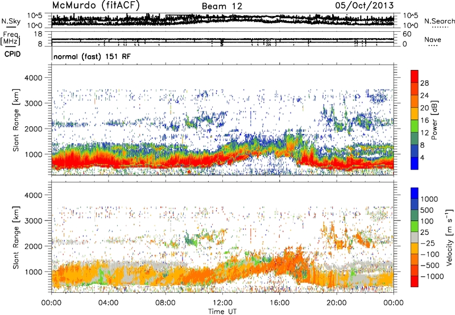Click the solid line sample under N.Sky
Viewport: 455px width, 315px height.
pyautogui.click(x=11, y=27)
